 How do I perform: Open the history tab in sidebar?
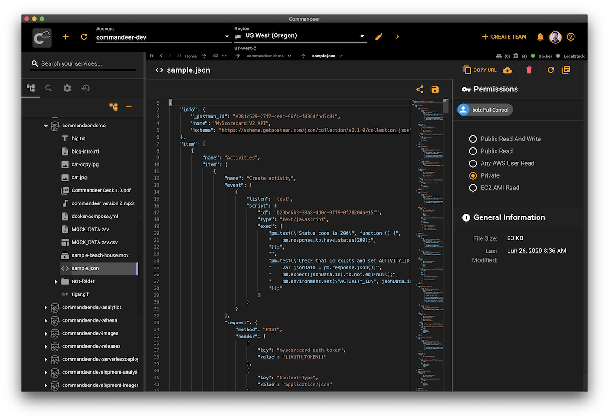[x=85, y=88]
